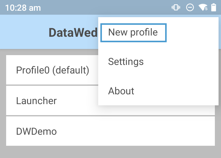Tap the DataWedge app title

(x=73, y=33)
